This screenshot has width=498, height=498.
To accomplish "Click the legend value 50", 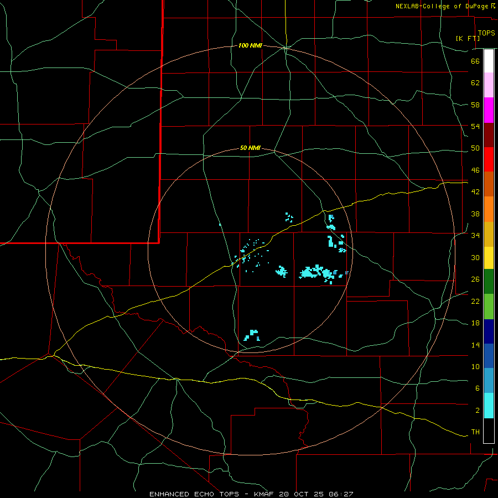I will 475,148.
